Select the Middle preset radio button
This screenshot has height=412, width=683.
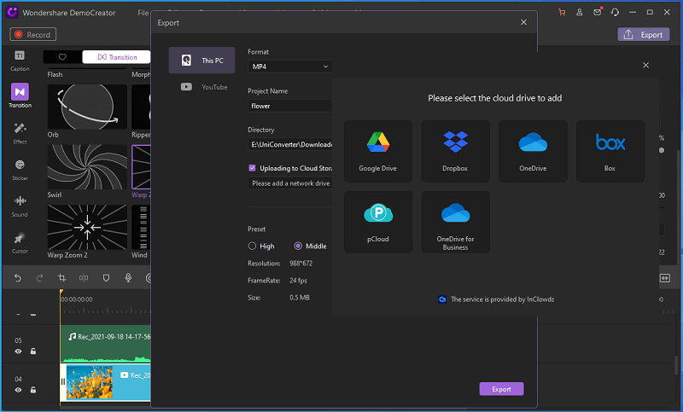[298, 246]
